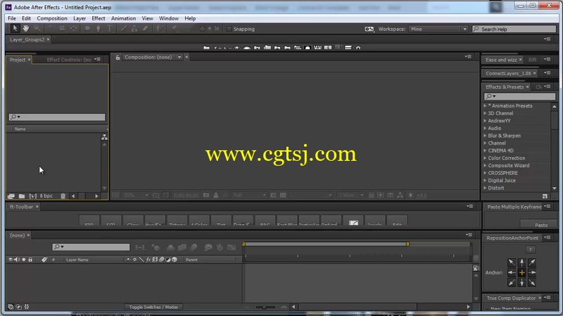
Task: Select the Clone Stamp tool
Action: click(x=134, y=28)
